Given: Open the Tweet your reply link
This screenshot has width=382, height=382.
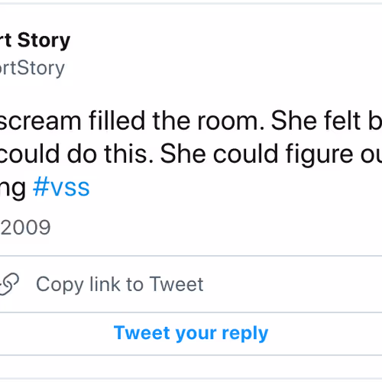Looking at the screenshot, I should (191, 333).
